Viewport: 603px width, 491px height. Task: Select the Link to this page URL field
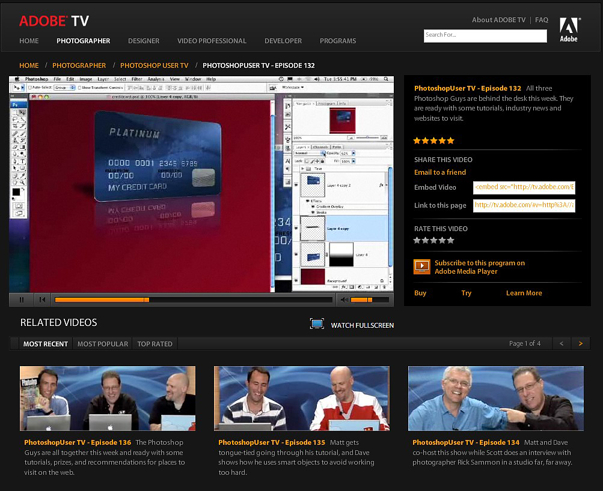coord(524,205)
